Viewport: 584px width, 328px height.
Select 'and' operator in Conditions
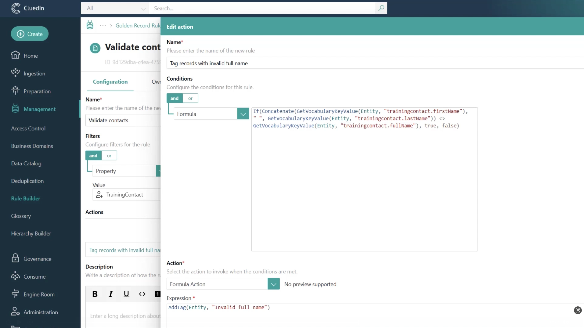click(x=175, y=98)
